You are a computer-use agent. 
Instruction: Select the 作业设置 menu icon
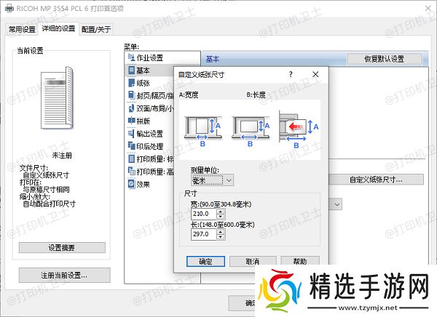pos(132,57)
